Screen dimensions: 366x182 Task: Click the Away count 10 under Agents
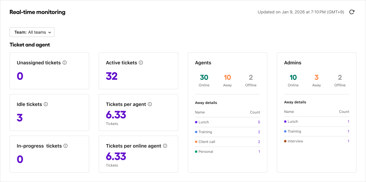227,77
